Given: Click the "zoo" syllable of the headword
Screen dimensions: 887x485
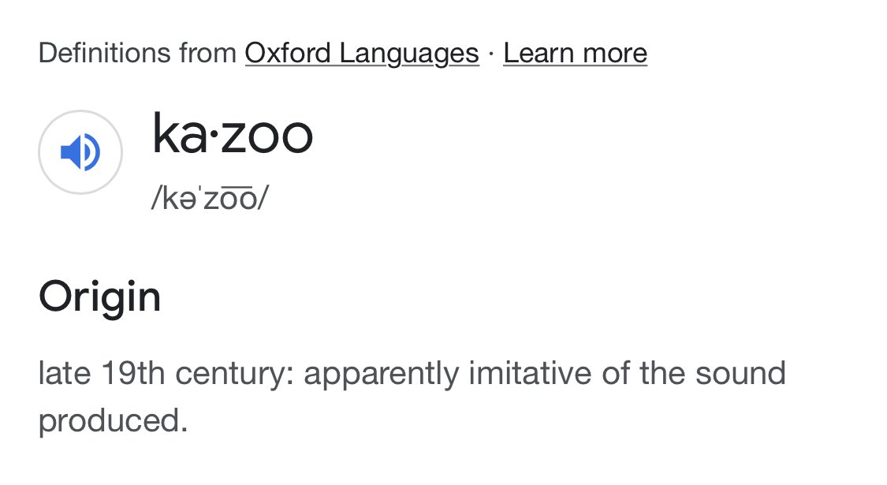Looking at the screenshot, I should pyautogui.click(x=266, y=135).
